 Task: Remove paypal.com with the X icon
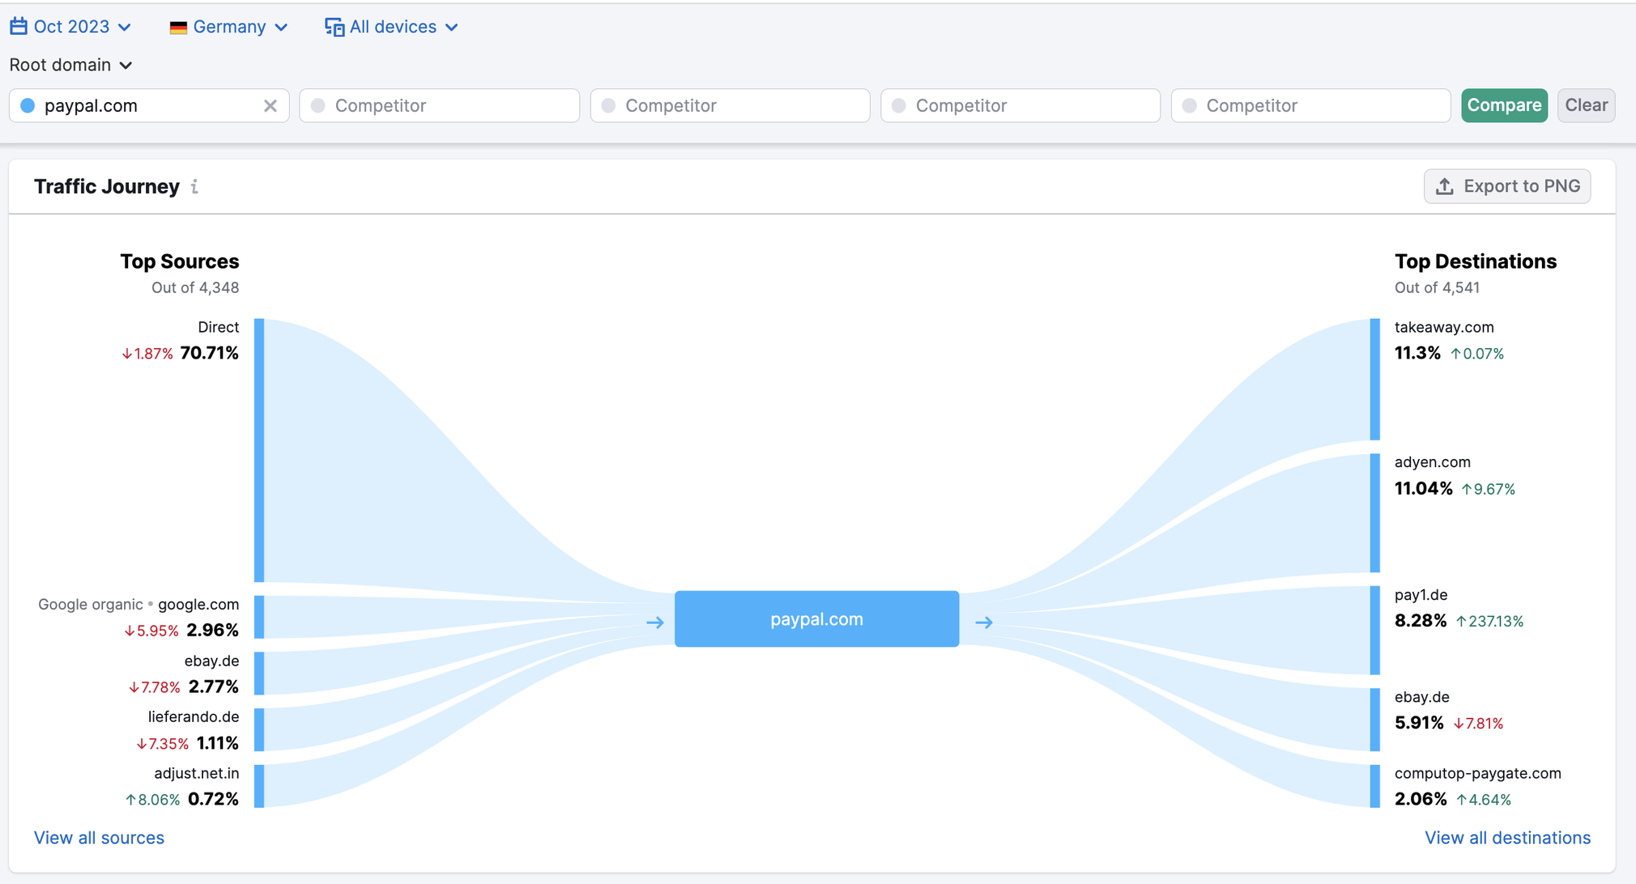pos(271,106)
